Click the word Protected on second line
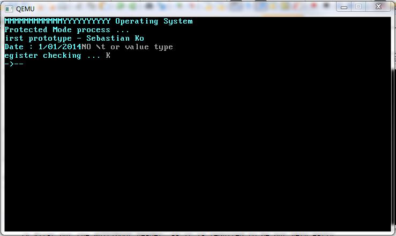 click(x=26, y=30)
